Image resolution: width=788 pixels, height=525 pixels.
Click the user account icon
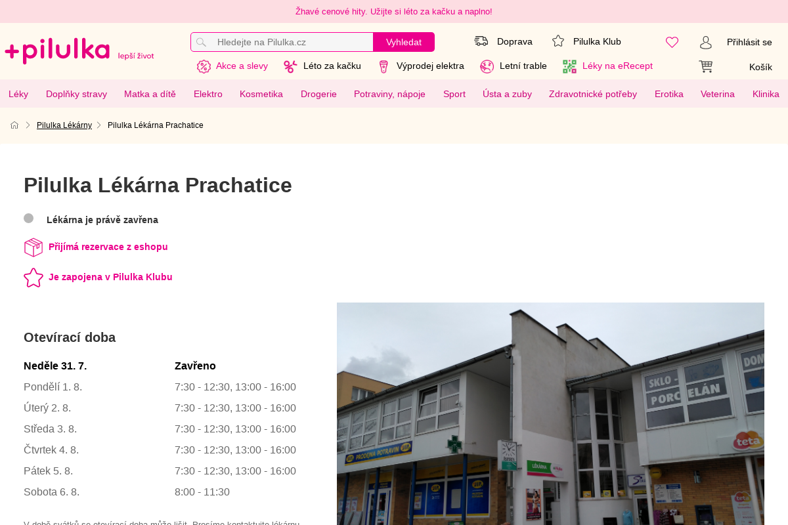(x=706, y=42)
